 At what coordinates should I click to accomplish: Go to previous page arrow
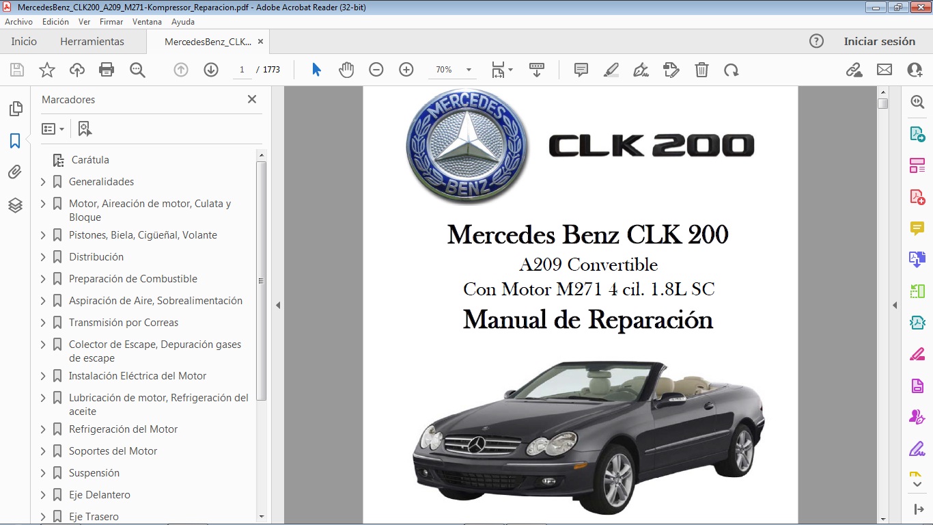[x=181, y=70]
